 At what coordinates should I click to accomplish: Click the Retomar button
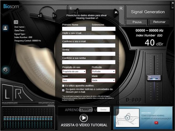(159, 22)
